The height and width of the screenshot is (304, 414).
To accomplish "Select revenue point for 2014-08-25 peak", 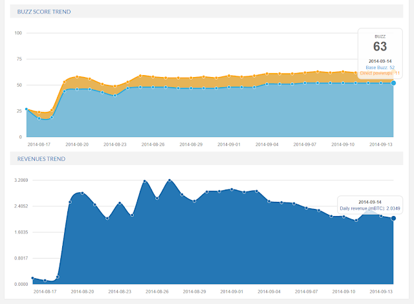I will coord(145,181).
